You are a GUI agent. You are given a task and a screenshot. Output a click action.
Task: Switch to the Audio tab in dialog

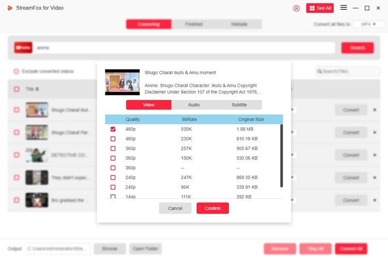[x=194, y=105]
